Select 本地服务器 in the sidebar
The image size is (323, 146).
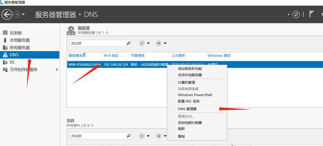point(19,40)
